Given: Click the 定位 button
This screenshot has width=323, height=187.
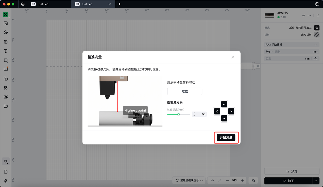Looking at the screenshot, I should [185, 91].
